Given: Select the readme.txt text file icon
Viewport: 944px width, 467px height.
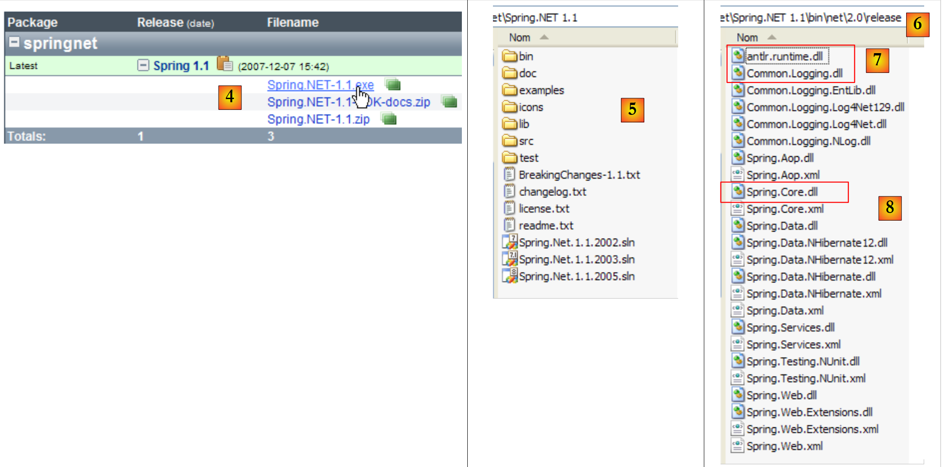Looking at the screenshot, I should [x=509, y=225].
